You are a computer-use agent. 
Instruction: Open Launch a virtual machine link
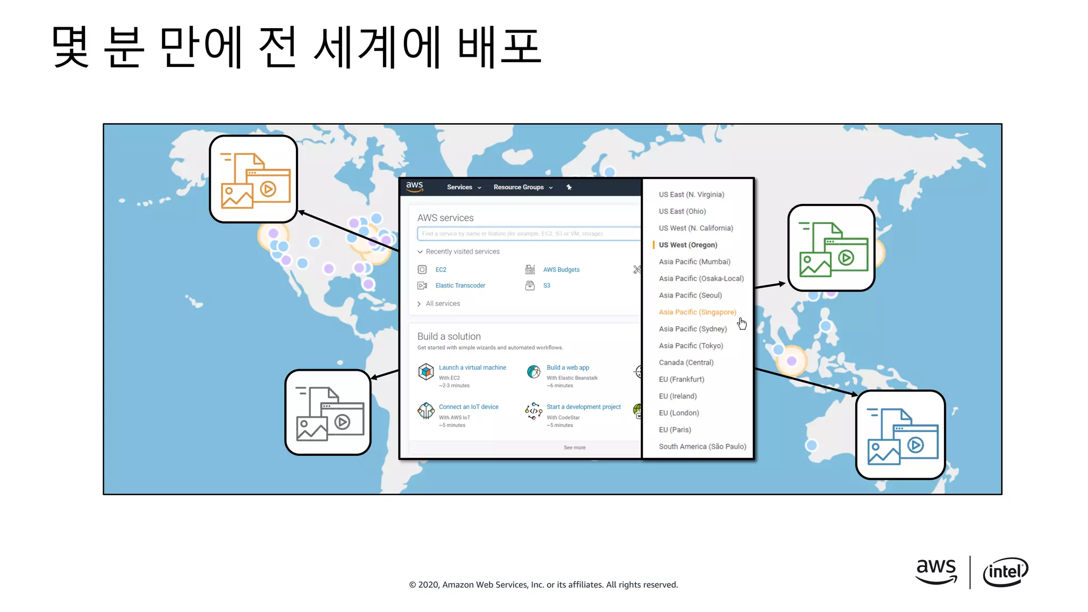pos(472,368)
